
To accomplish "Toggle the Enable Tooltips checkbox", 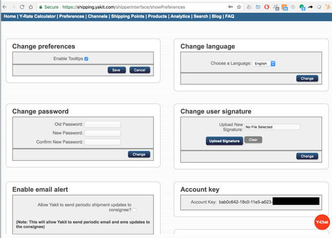I will coord(86,59).
